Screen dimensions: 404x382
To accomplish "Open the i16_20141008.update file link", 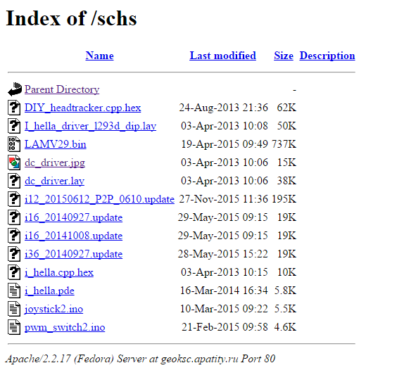I will pos(73,236).
